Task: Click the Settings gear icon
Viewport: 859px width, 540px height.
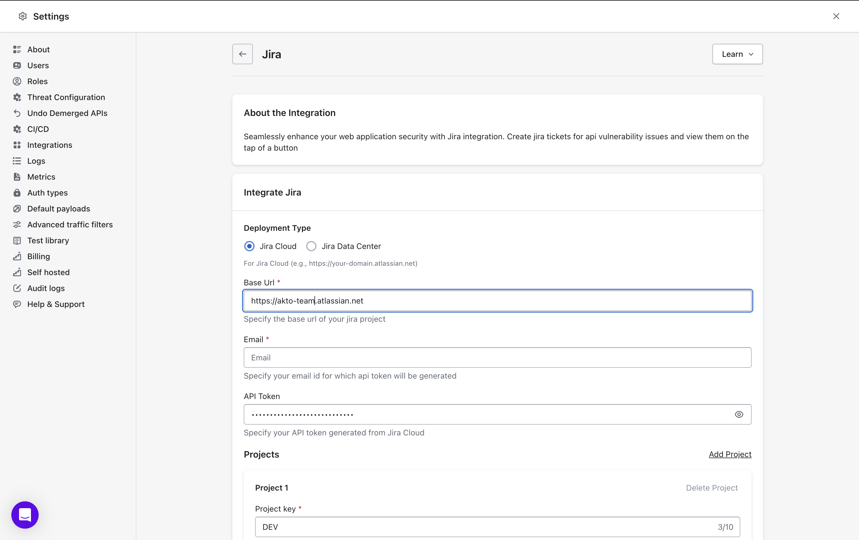Action: (x=22, y=16)
